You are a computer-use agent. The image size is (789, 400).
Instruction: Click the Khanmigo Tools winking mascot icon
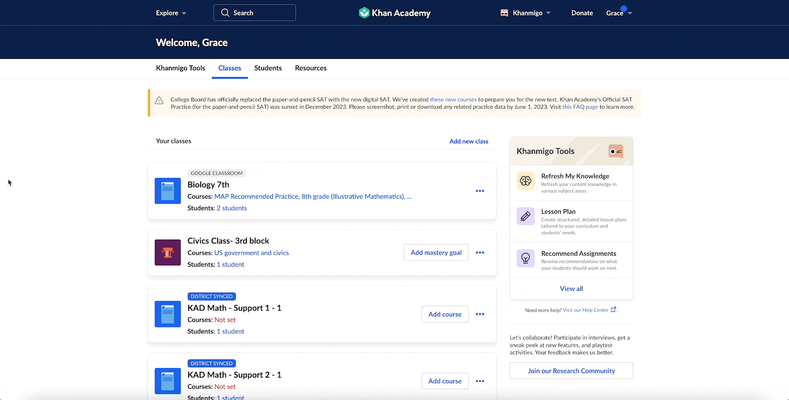[616, 151]
